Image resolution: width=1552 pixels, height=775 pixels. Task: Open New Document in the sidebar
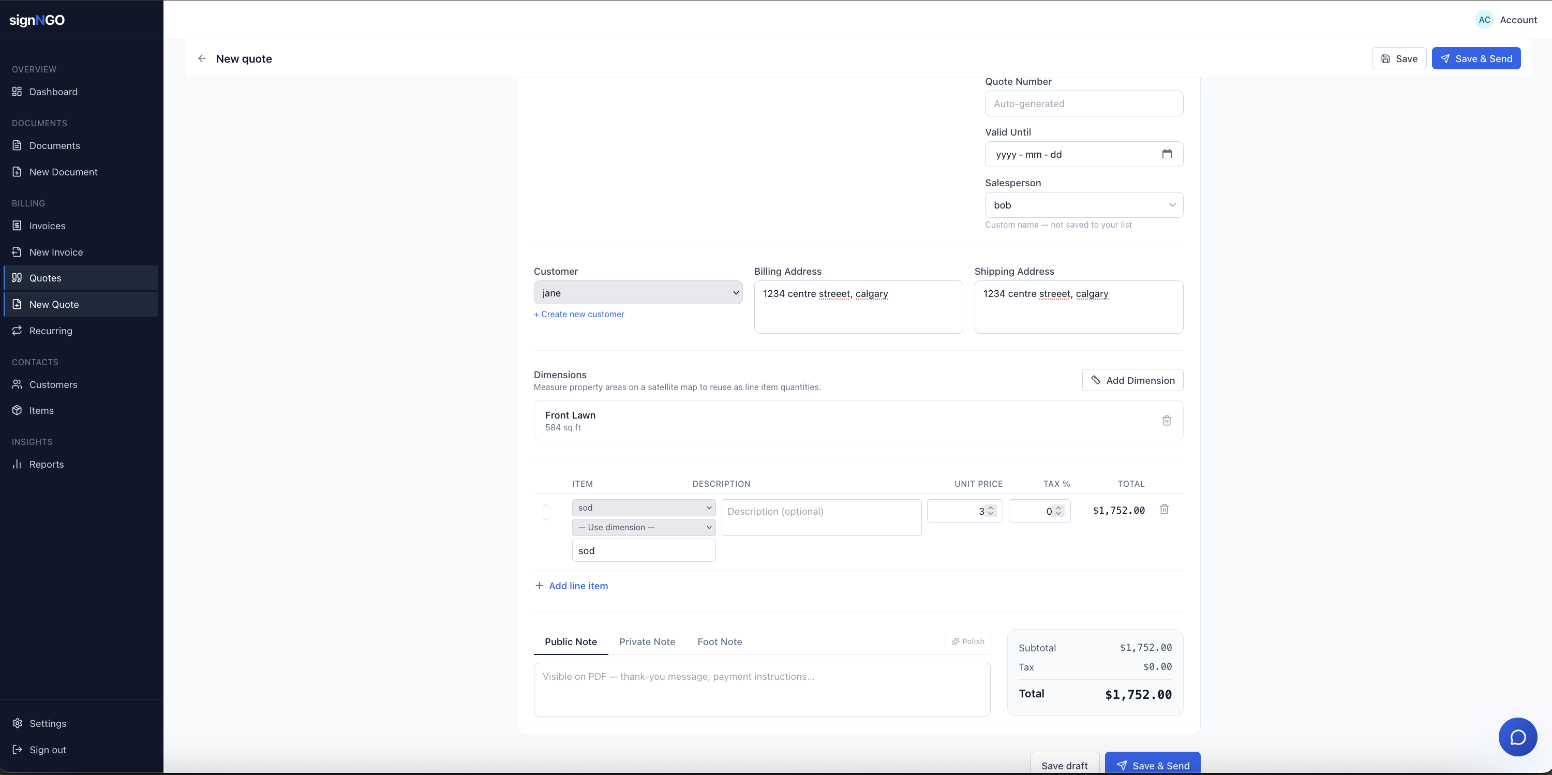coord(81,172)
